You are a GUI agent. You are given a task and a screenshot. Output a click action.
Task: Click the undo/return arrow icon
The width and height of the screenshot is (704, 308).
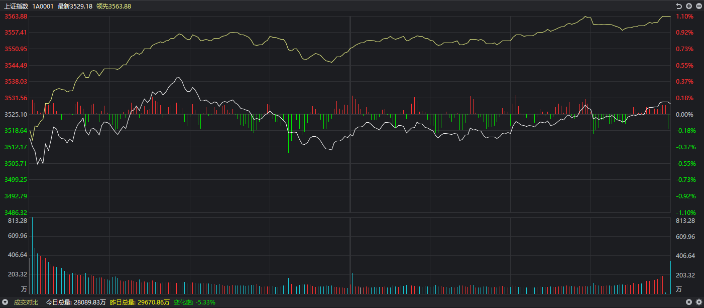point(679,6)
